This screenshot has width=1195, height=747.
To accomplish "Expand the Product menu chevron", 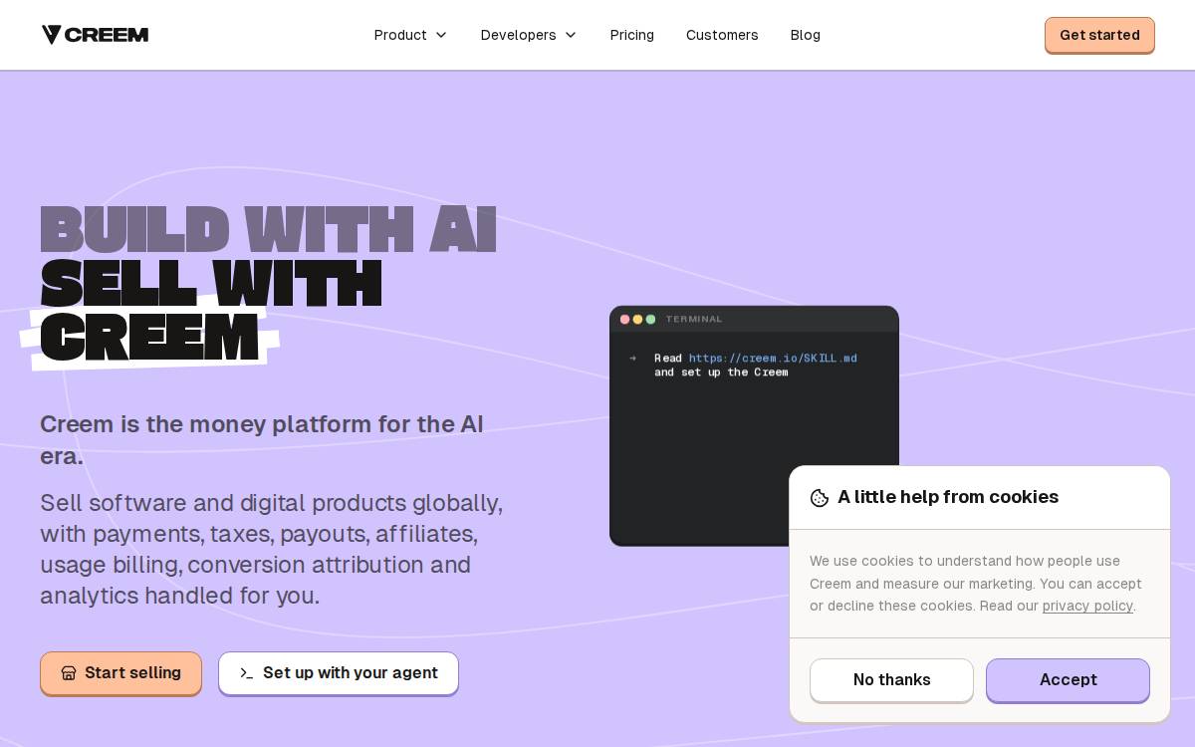I will 441,35.
